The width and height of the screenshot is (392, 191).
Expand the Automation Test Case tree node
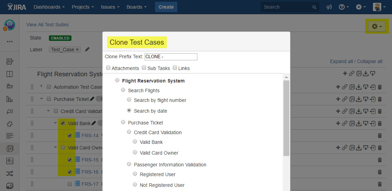[41, 86]
